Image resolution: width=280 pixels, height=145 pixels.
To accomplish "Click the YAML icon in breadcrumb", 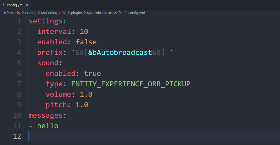I will (x=125, y=13).
